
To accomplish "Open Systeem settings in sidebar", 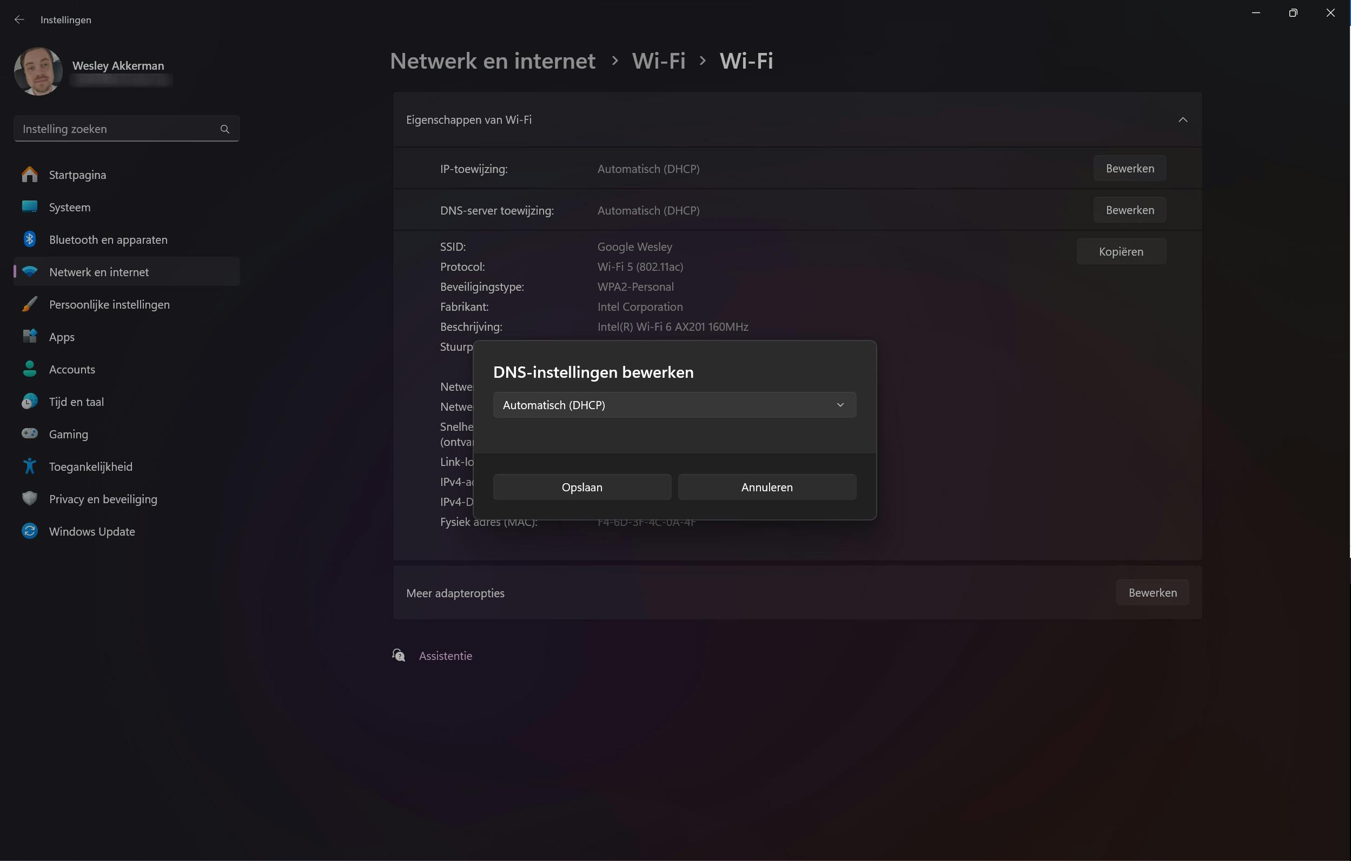I will (x=70, y=208).
